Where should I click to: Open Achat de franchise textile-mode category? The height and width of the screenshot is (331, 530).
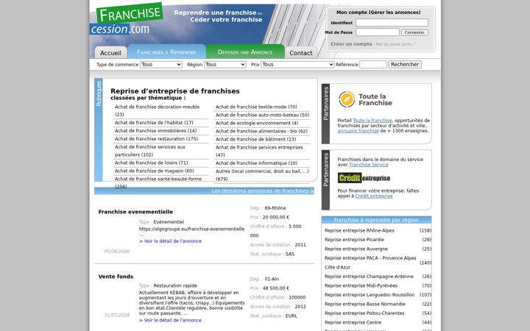coord(256,107)
